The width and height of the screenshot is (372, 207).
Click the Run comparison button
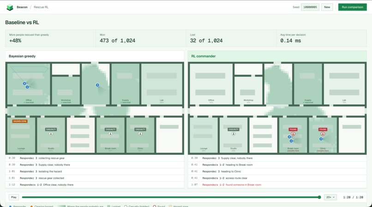[x=352, y=7]
